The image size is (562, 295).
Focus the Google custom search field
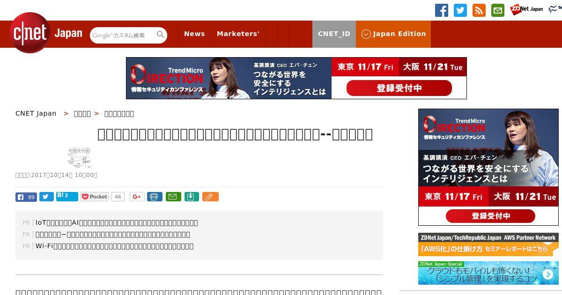(123, 35)
